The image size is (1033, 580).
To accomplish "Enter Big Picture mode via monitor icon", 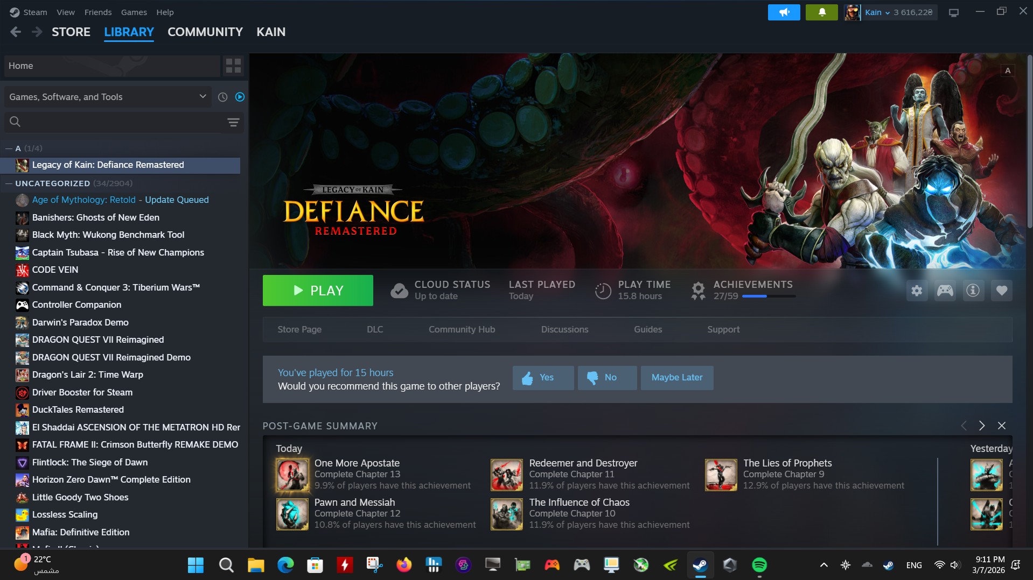I will (954, 12).
